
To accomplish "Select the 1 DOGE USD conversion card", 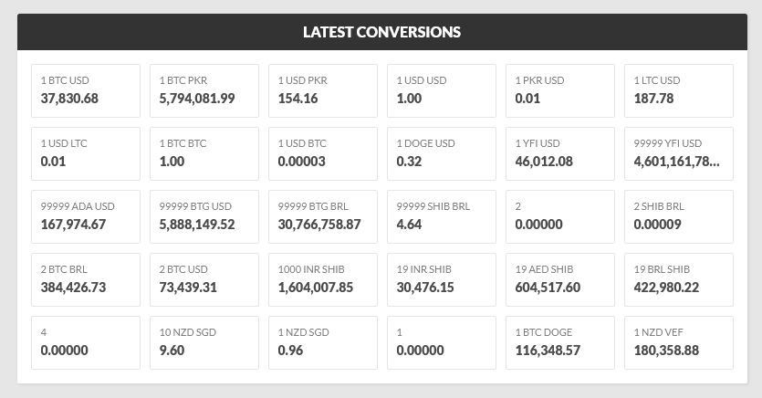I will click(x=442, y=154).
